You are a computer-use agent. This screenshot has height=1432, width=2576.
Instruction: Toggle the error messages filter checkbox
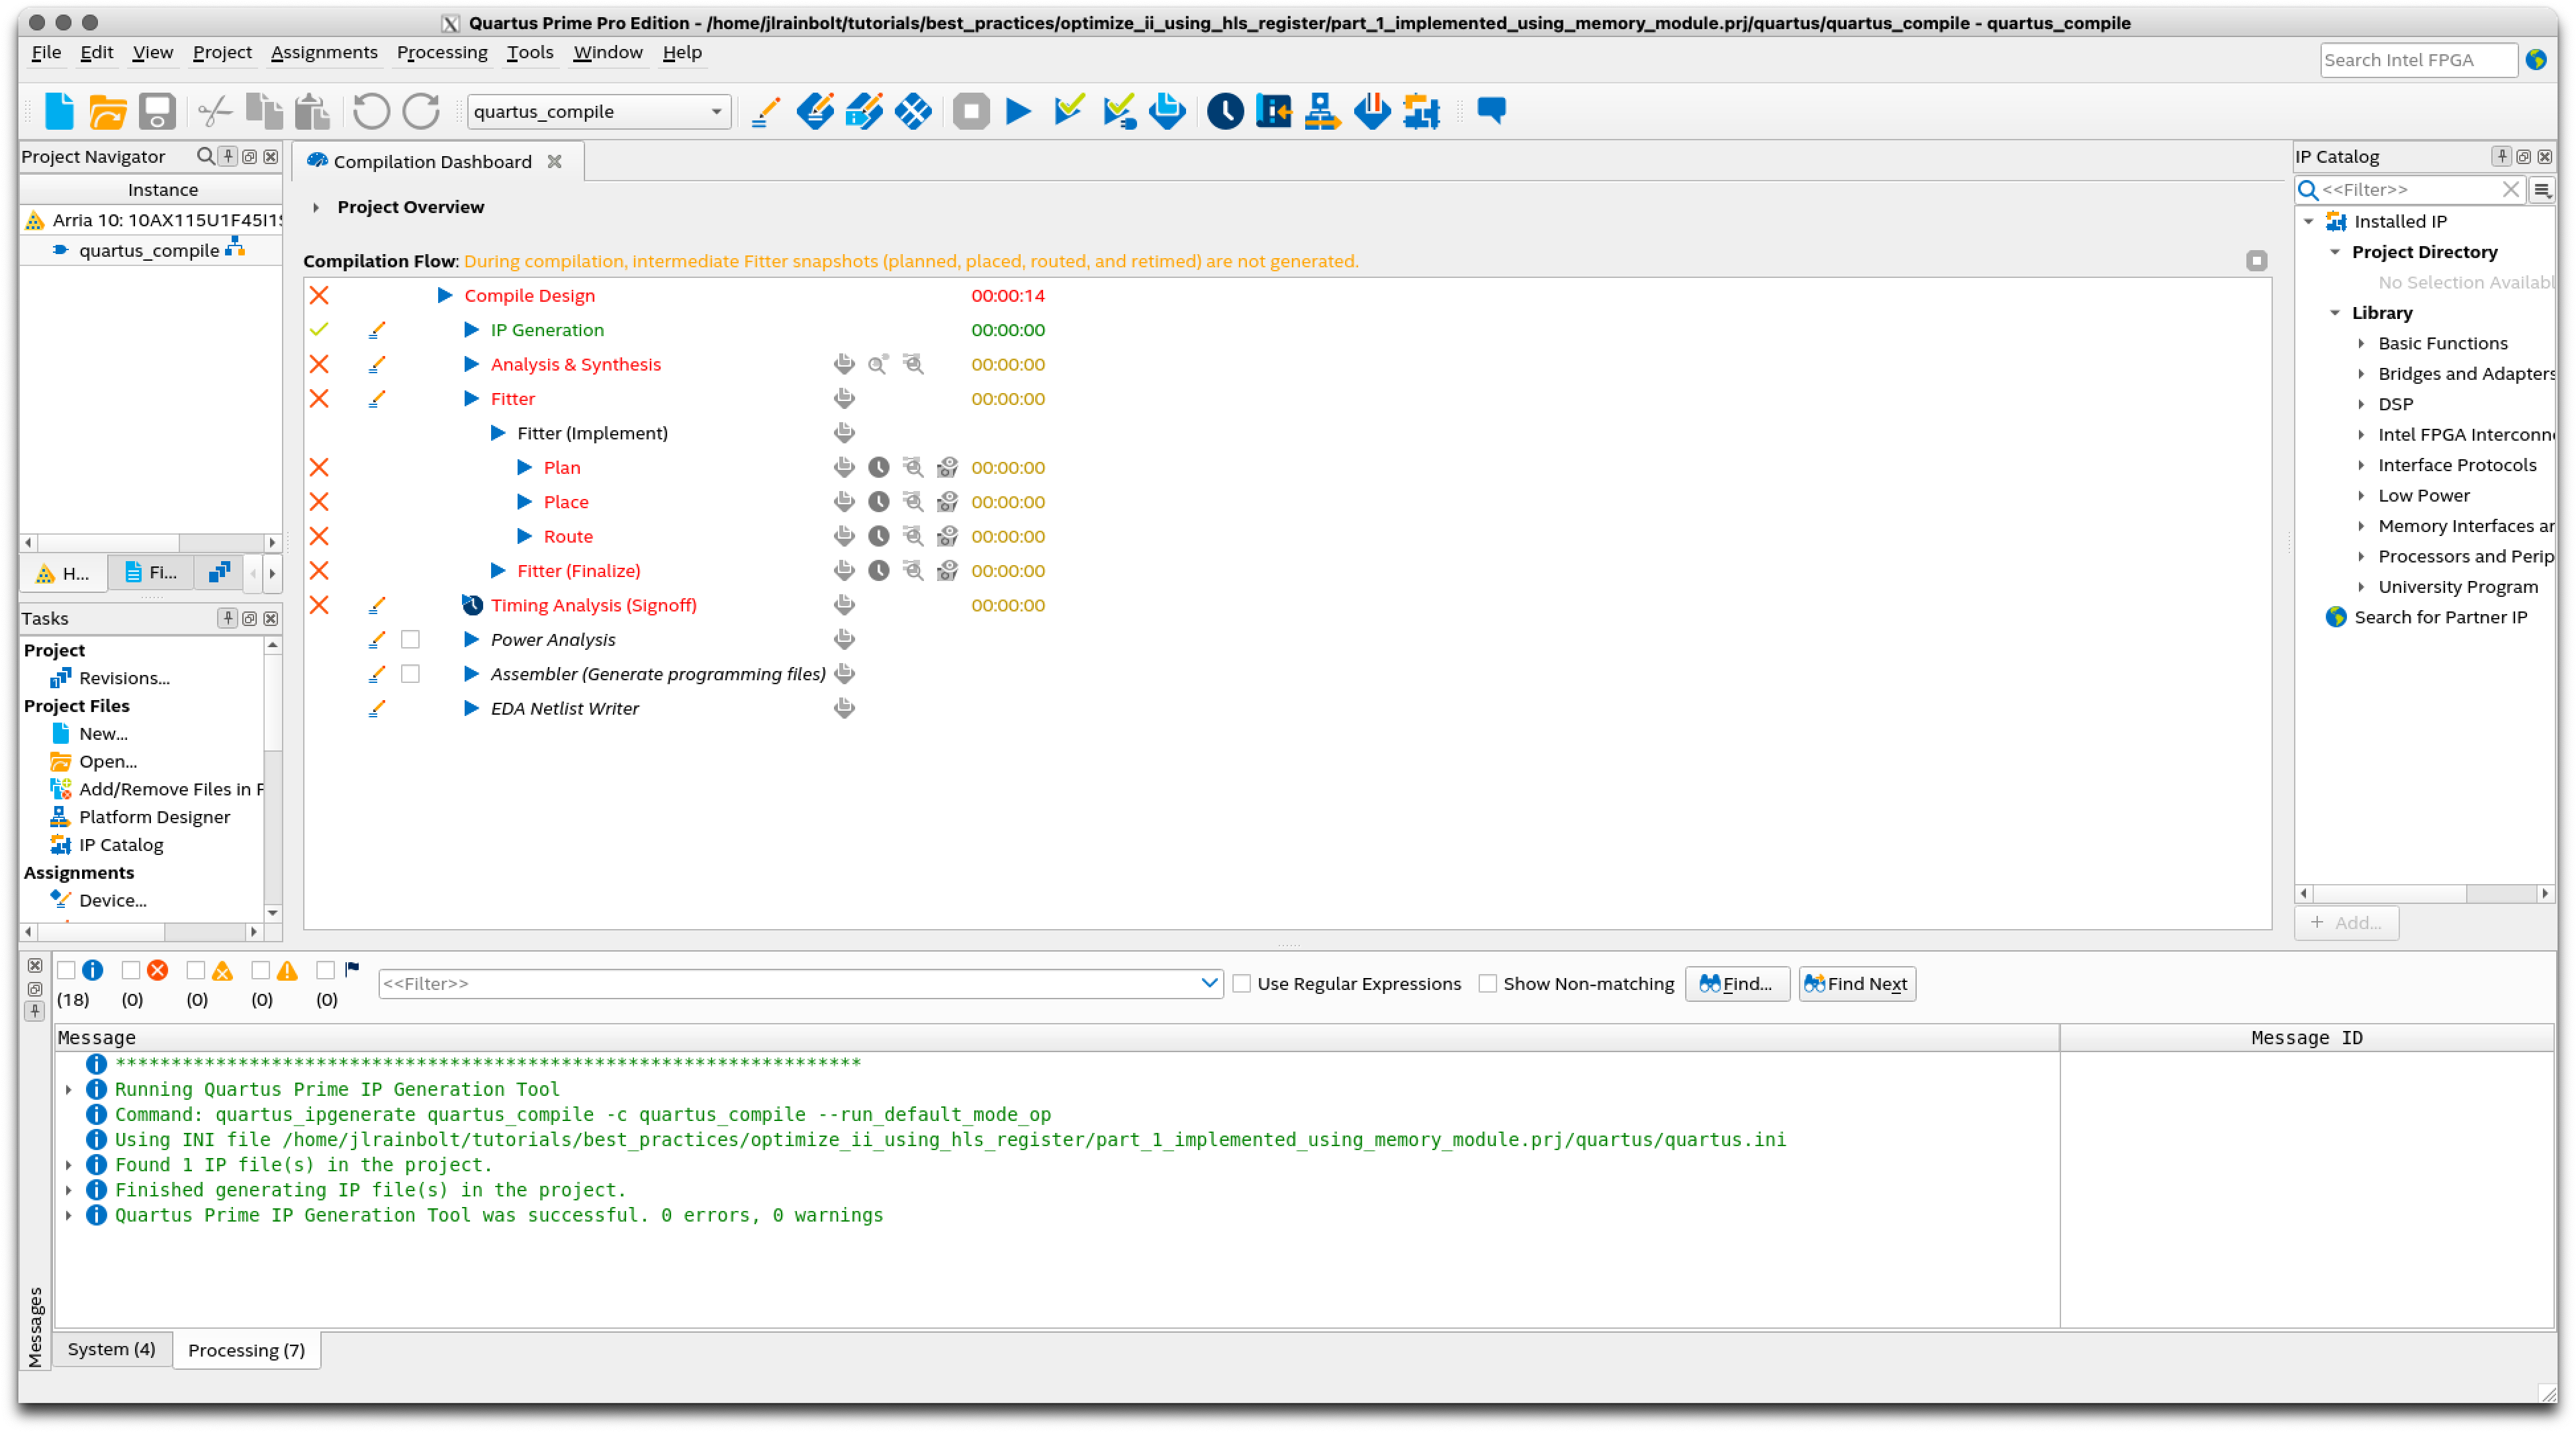click(130, 970)
